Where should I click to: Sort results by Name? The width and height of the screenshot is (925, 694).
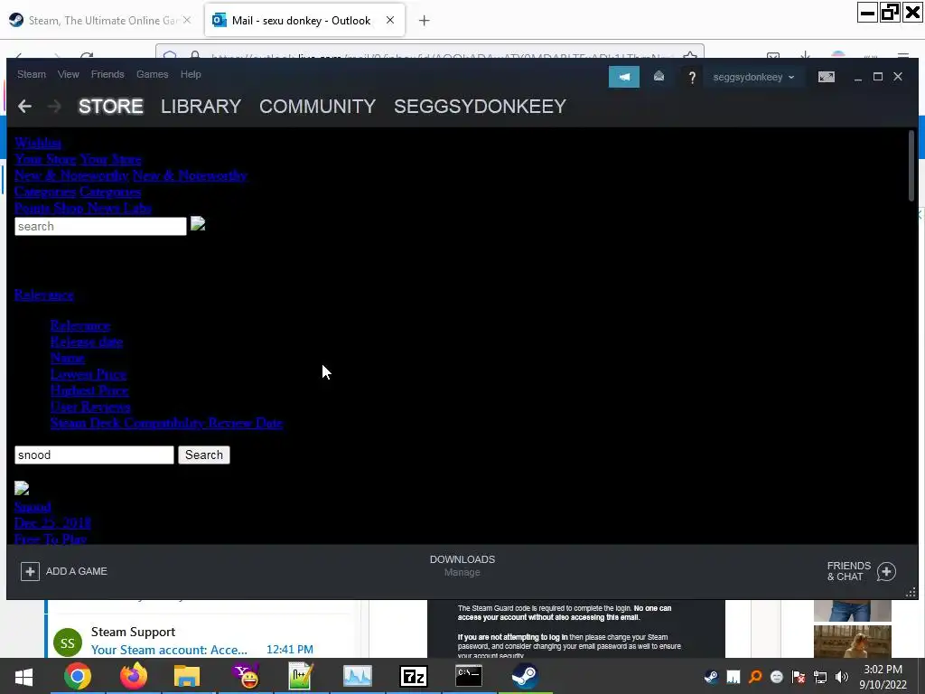coord(68,358)
